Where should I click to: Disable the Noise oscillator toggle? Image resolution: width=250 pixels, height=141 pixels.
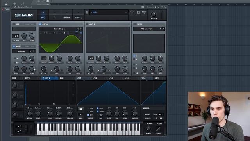pos(14,47)
